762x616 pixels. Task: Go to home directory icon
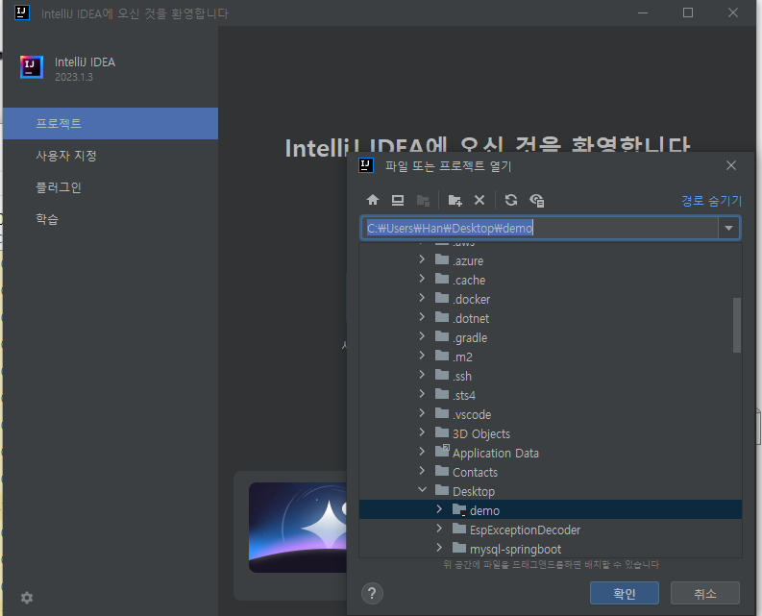(x=373, y=200)
